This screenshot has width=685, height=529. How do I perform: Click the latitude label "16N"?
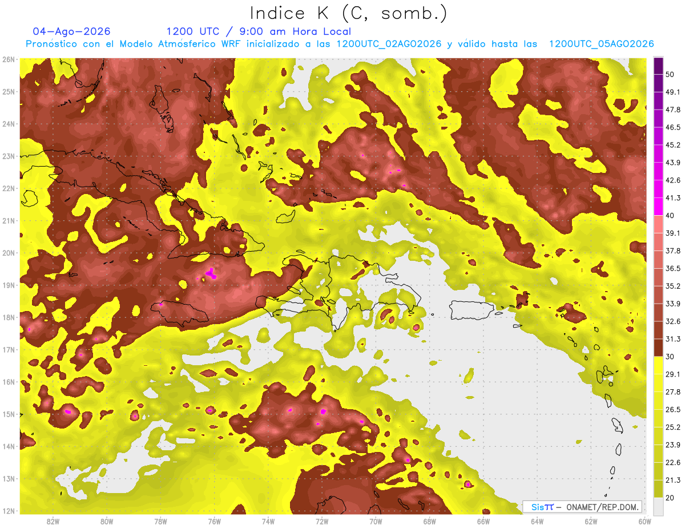[9, 382]
